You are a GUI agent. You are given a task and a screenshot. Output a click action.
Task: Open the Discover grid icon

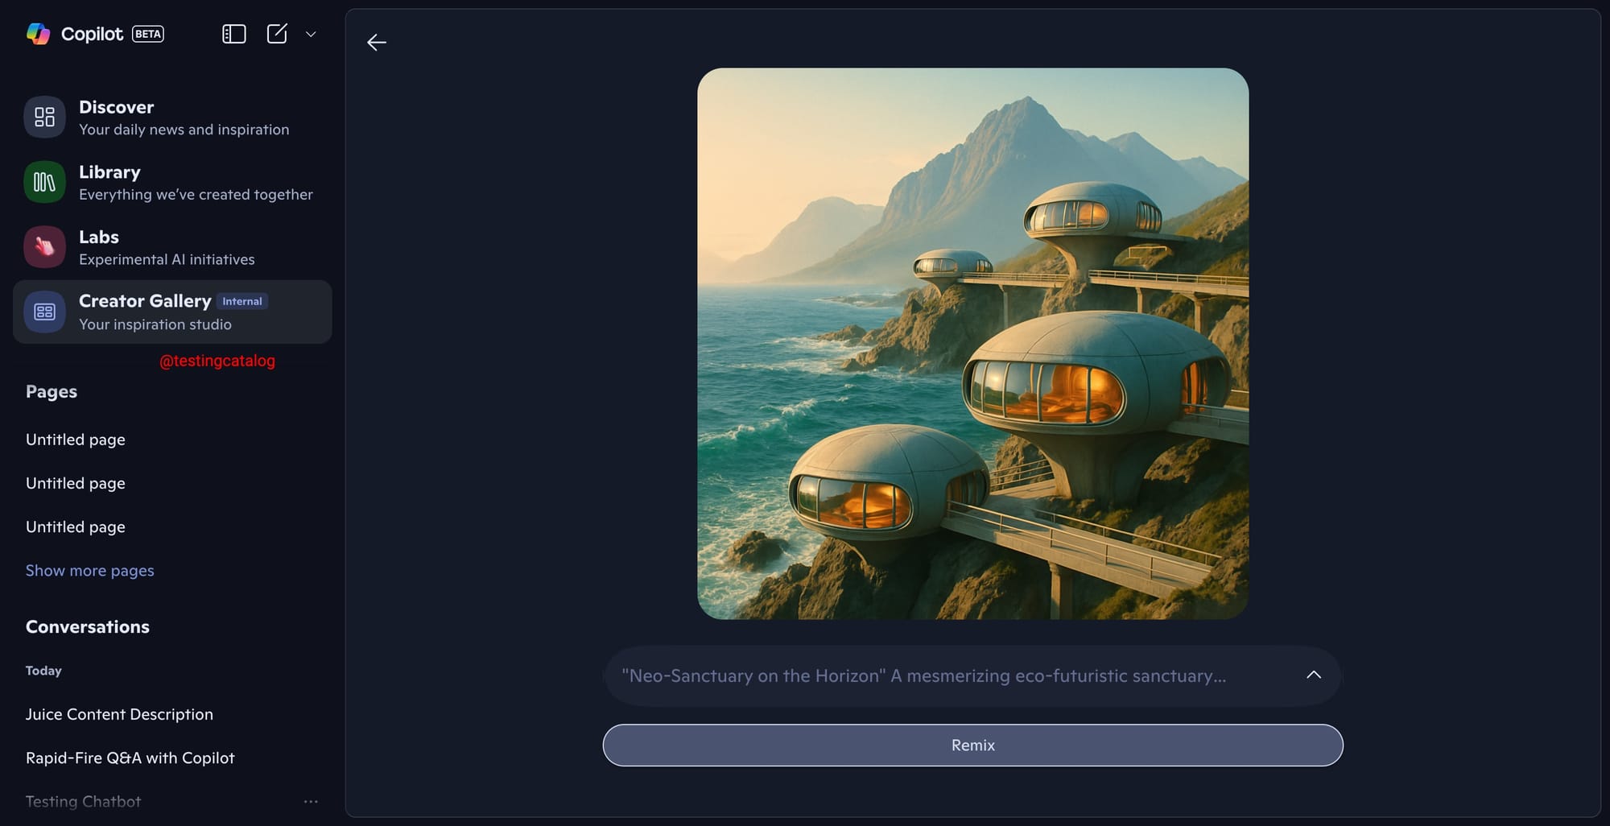pyautogui.click(x=44, y=118)
